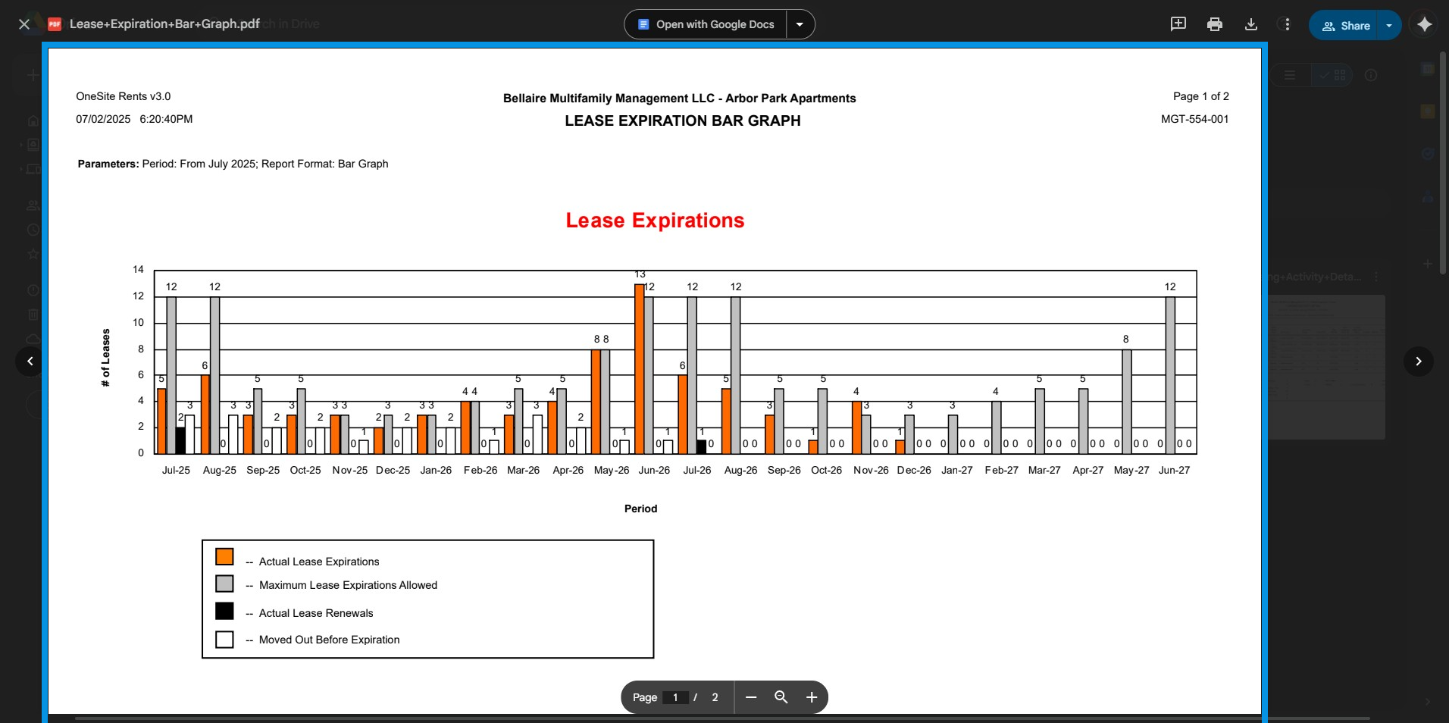Print the PDF using the printer icon
The image size is (1449, 723).
(1214, 24)
